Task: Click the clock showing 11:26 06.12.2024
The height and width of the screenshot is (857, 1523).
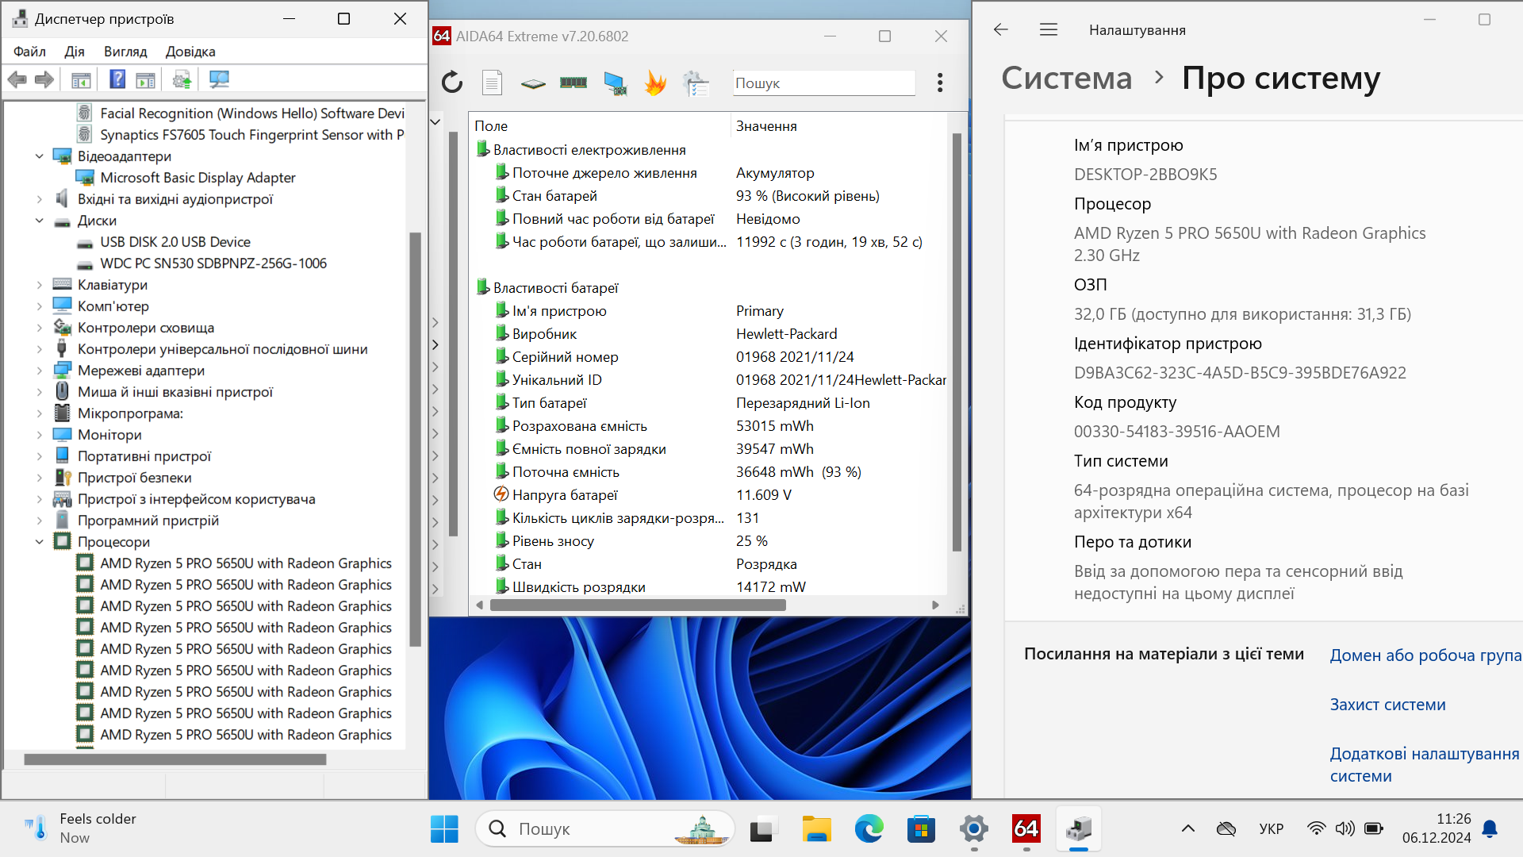Action: (1437, 828)
